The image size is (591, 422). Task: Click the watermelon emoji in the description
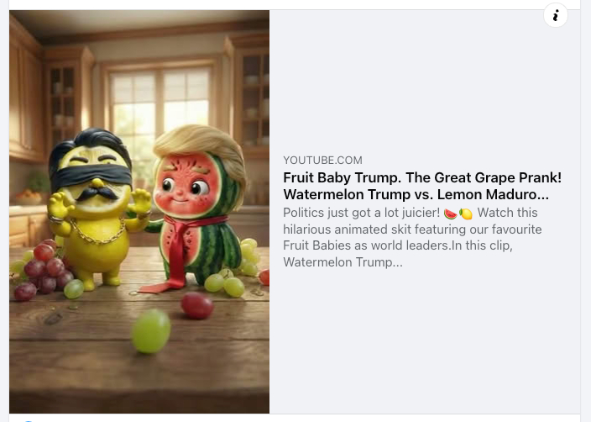point(451,214)
